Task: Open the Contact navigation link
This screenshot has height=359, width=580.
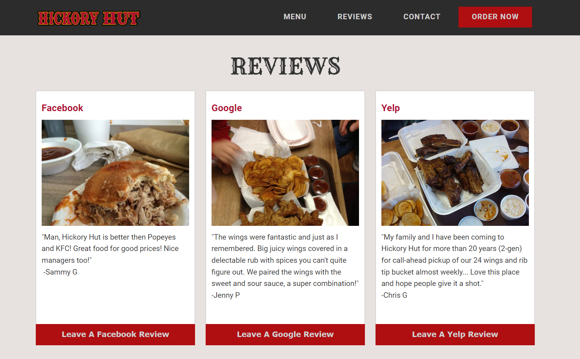Action: pyautogui.click(x=422, y=17)
